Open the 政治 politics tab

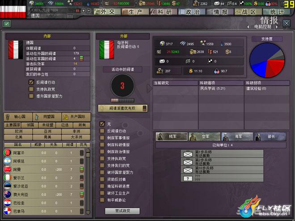[192, 12]
